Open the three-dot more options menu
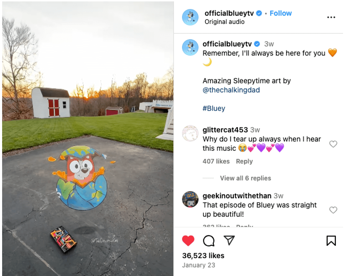The height and width of the screenshot is (276, 359). pos(331,17)
